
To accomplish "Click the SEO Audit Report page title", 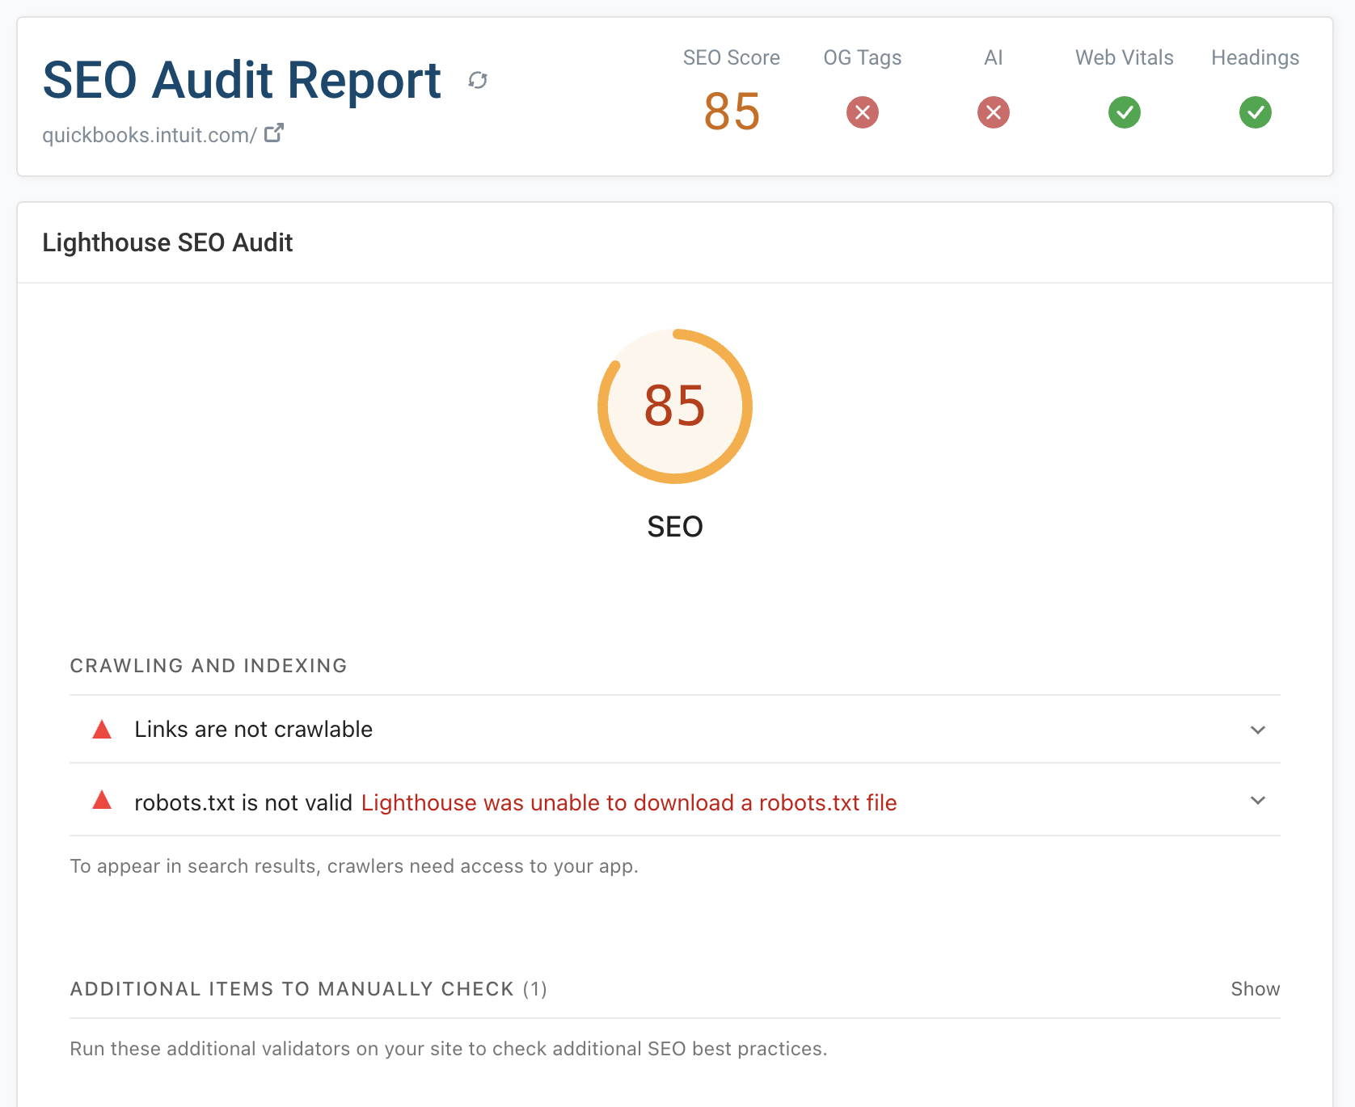I will (242, 80).
